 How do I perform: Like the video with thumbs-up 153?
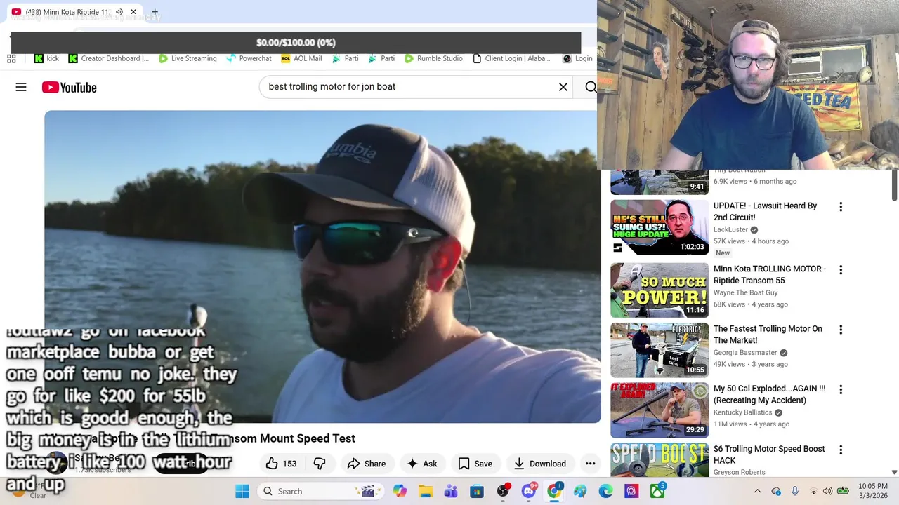click(x=281, y=464)
